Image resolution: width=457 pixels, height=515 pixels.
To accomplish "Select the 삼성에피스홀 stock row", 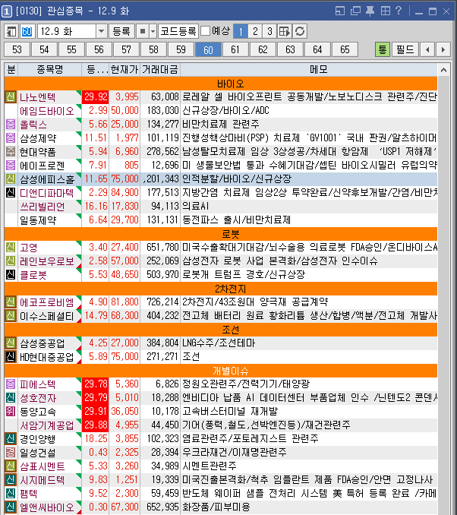I will (x=47, y=179).
